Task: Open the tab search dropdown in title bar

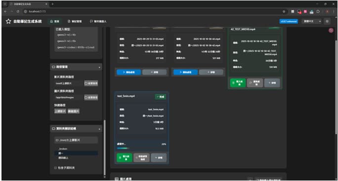Action: click(5, 4)
